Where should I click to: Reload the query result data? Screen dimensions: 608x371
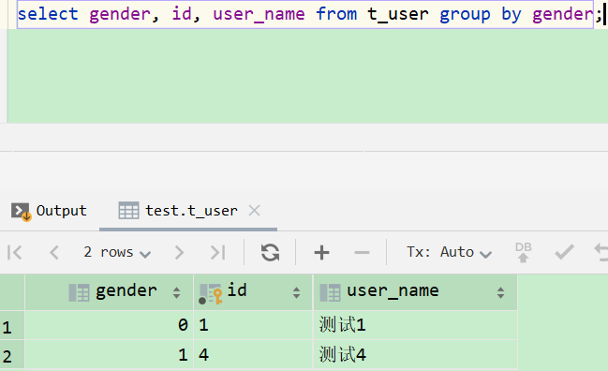[x=270, y=252]
